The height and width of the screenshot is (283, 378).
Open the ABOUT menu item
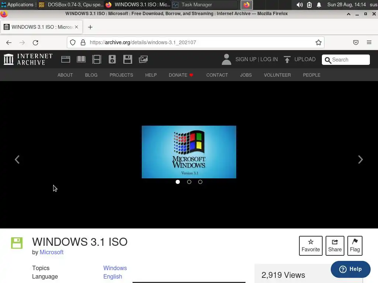[65, 75]
